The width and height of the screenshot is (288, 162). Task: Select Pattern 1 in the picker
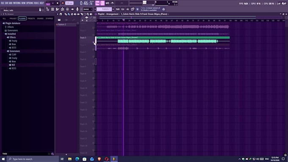(66, 25)
